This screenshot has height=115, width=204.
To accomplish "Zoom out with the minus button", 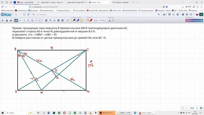I will tap(187, 108).
